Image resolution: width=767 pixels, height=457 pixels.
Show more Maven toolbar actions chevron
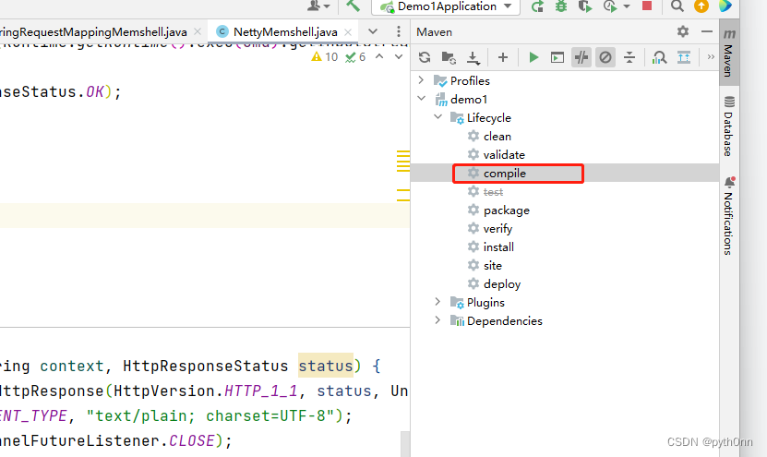(x=711, y=56)
